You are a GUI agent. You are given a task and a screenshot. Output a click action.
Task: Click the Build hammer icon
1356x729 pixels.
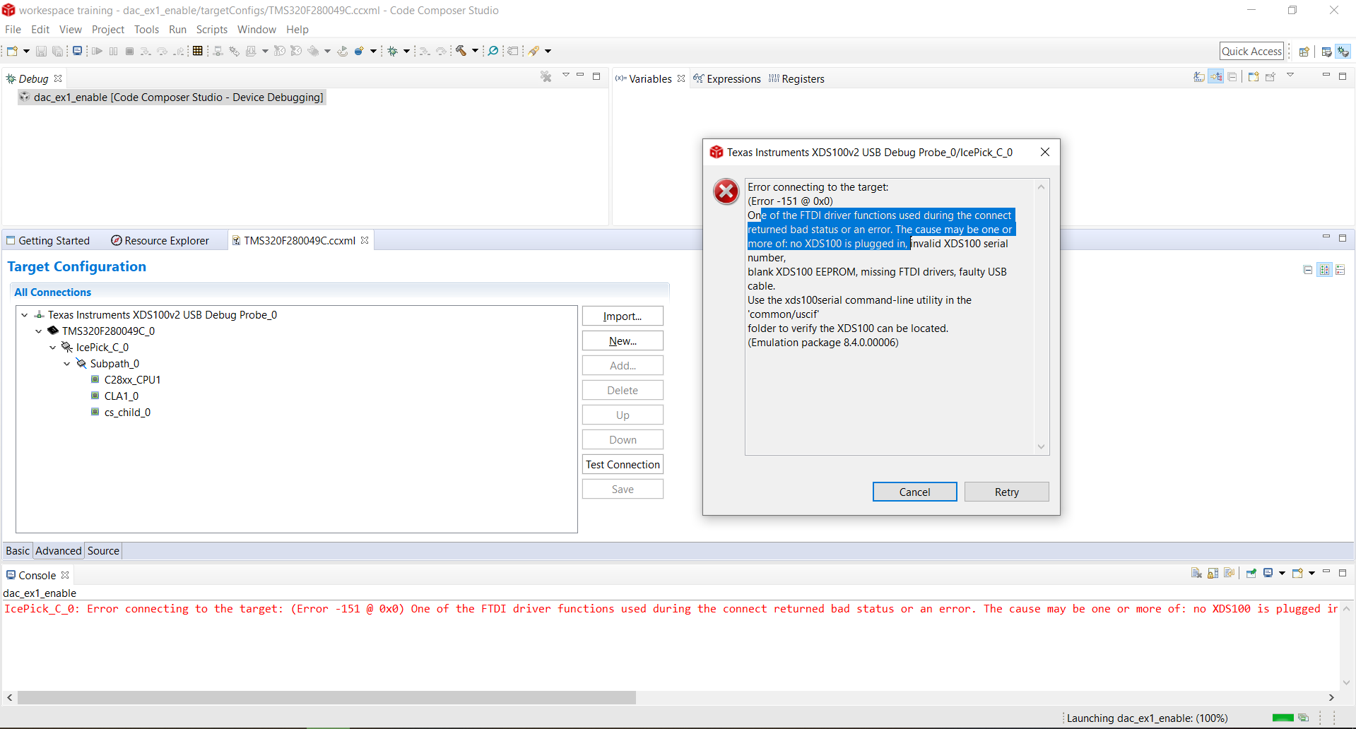click(461, 51)
